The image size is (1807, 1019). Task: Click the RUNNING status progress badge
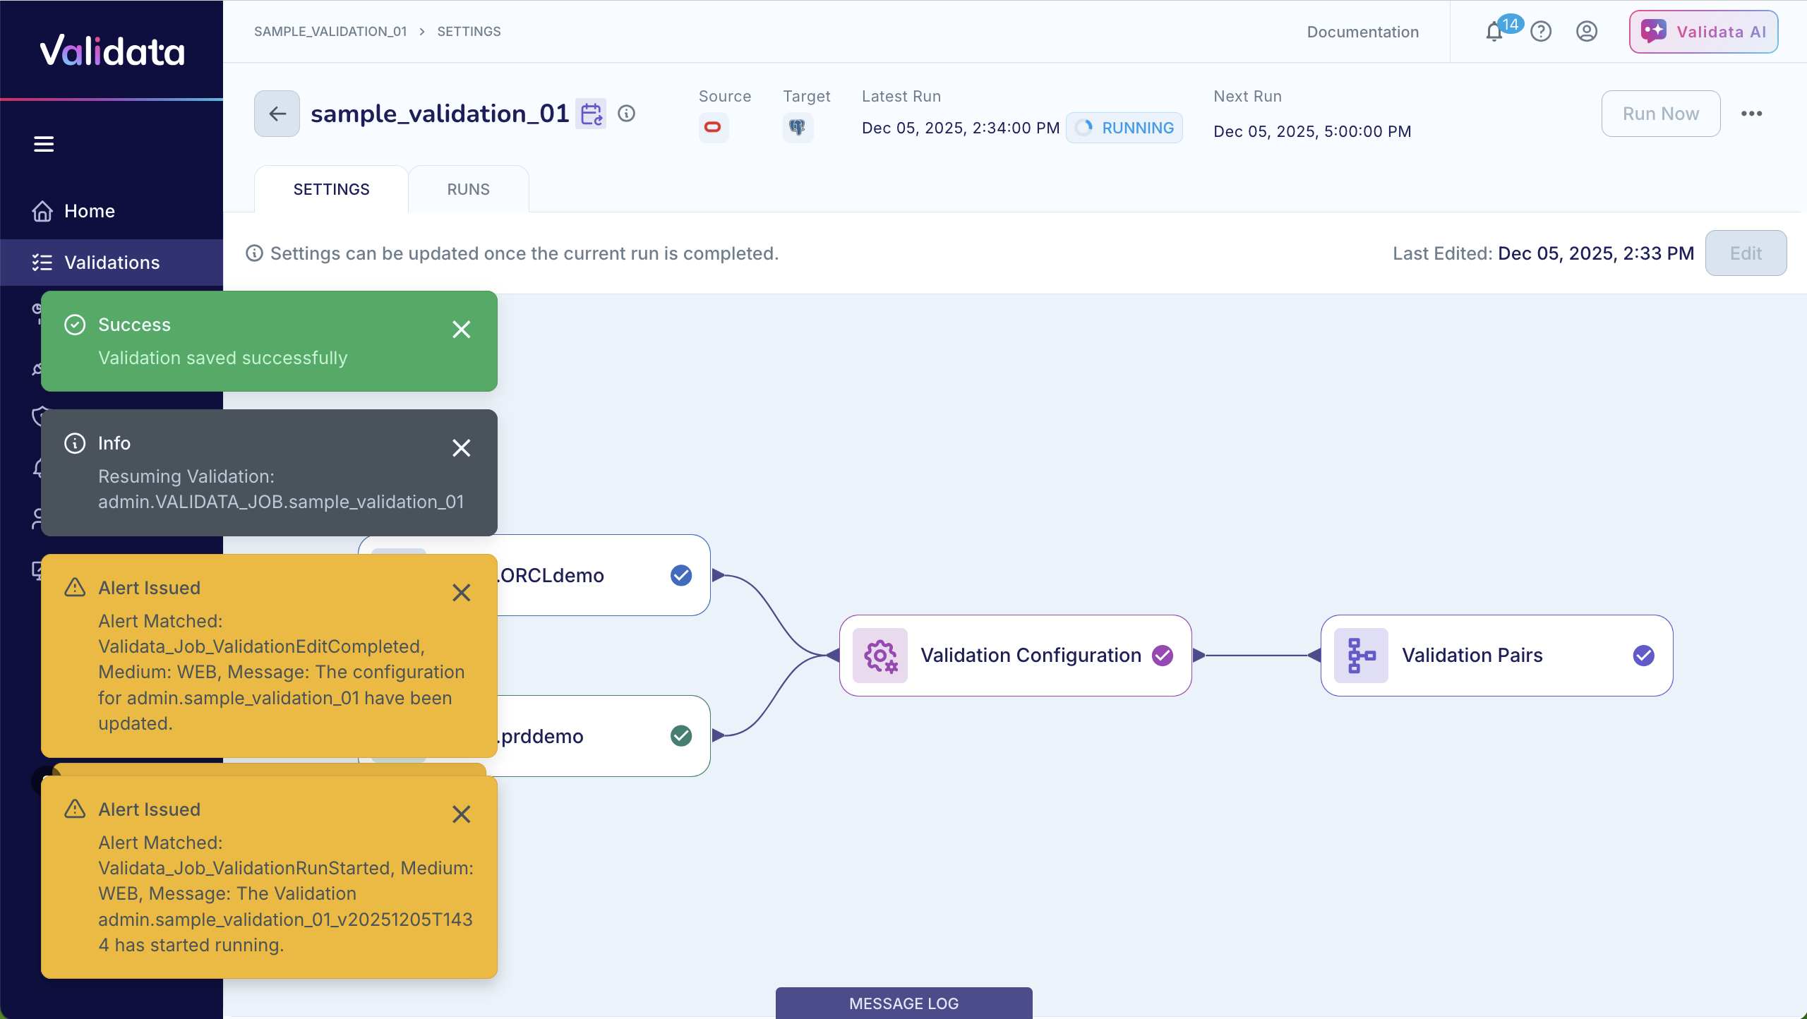click(1124, 128)
